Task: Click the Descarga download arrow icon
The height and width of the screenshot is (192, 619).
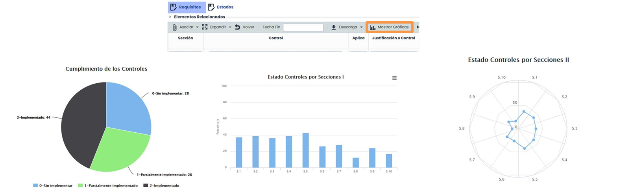Action: (x=334, y=27)
